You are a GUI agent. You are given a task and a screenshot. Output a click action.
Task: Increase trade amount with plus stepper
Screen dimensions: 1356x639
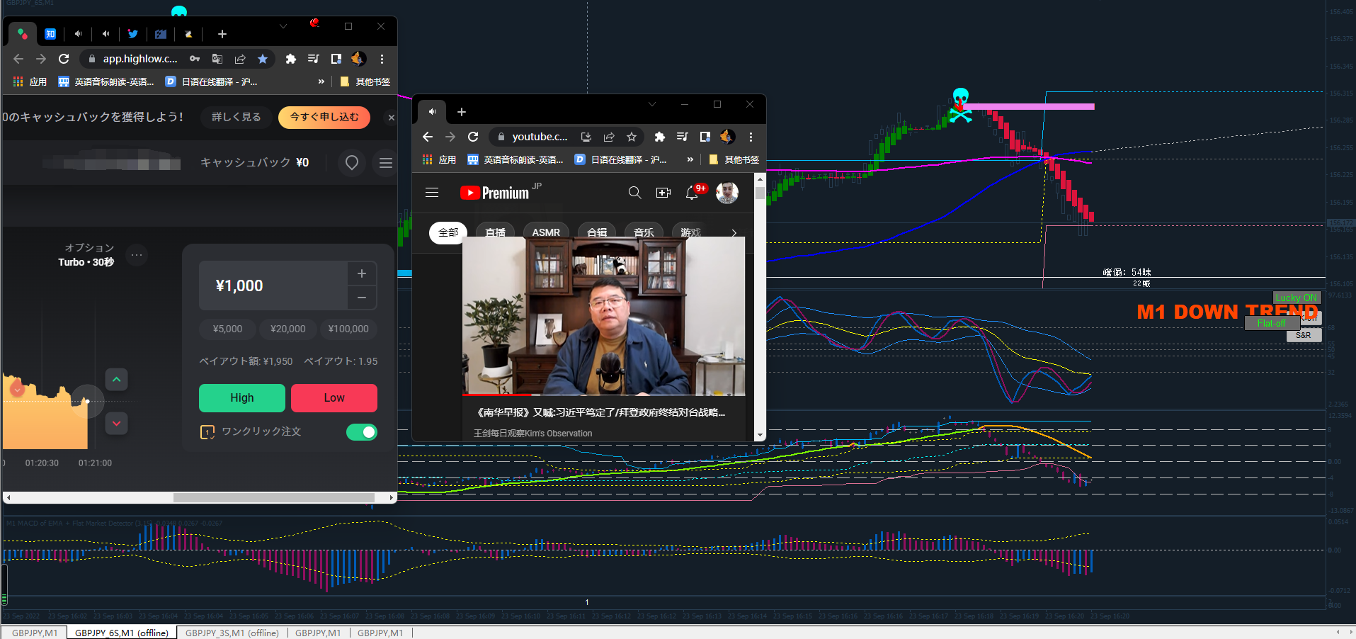click(362, 273)
